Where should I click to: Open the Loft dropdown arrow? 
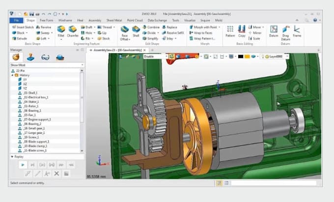click(49, 38)
